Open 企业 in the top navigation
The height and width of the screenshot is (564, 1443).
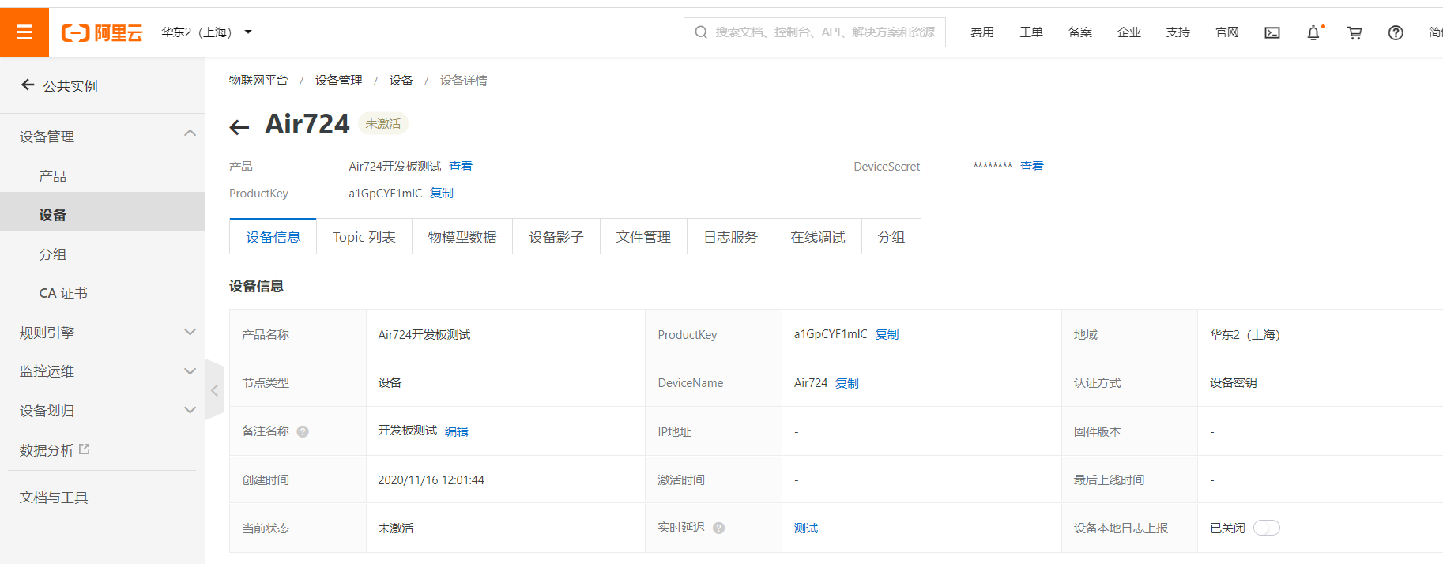click(1129, 32)
